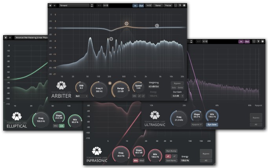This screenshot has width=268, height=168.
Task: Open the Precise quality mode selector
Action: click(168, 5)
